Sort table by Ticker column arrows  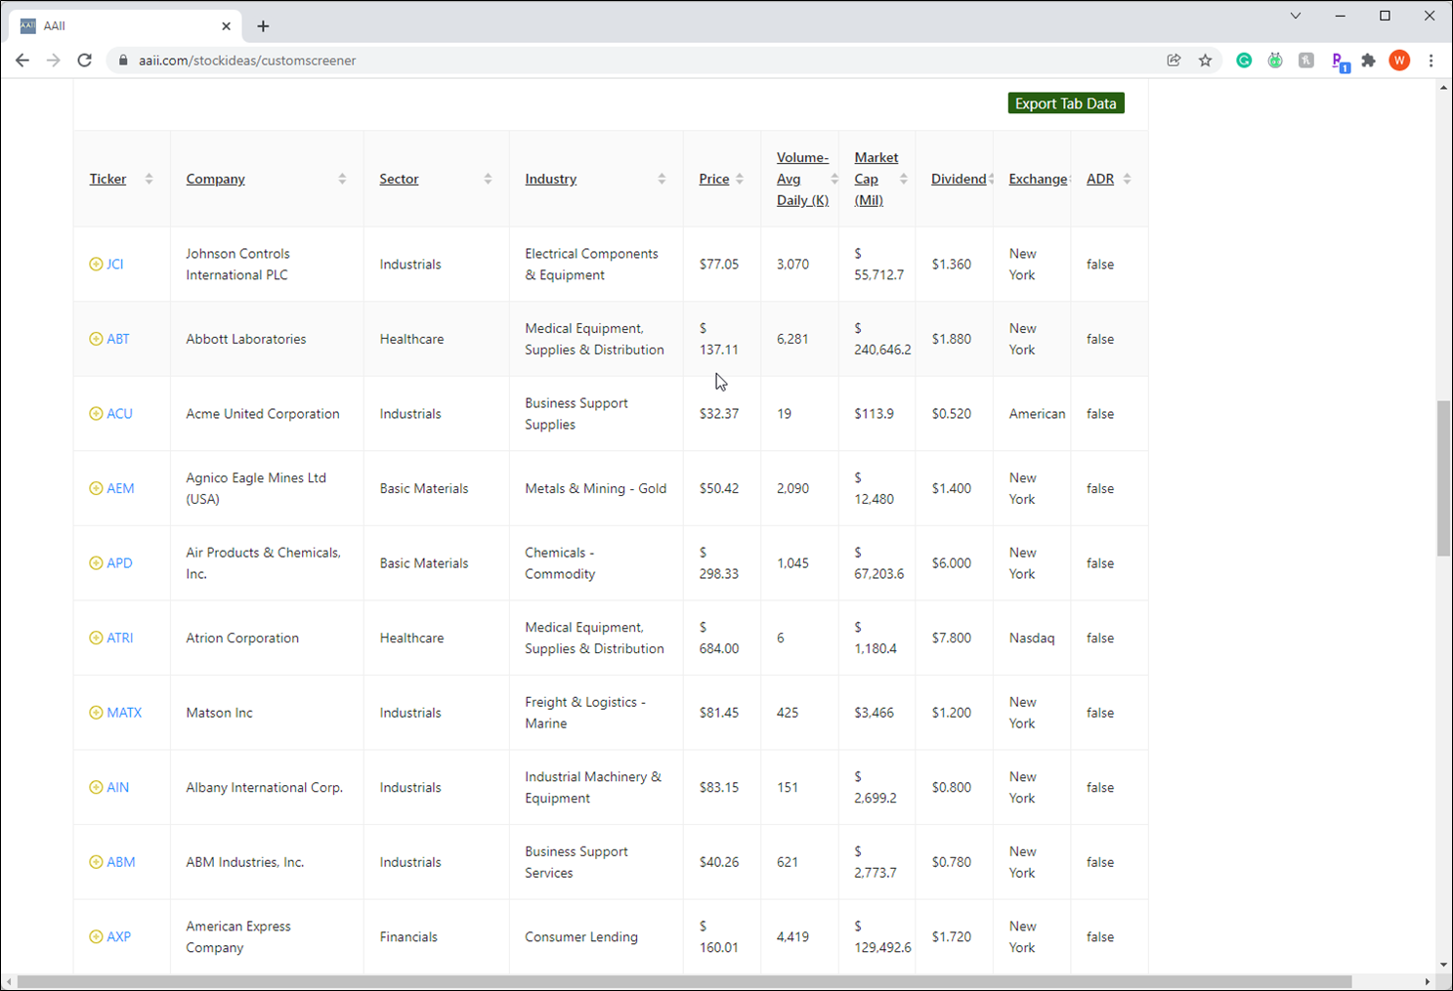pos(149,180)
